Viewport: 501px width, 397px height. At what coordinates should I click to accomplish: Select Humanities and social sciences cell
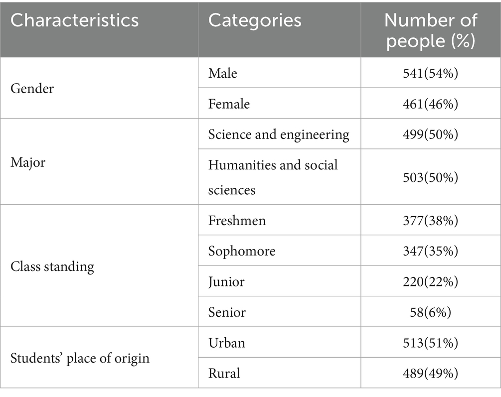[273, 177]
